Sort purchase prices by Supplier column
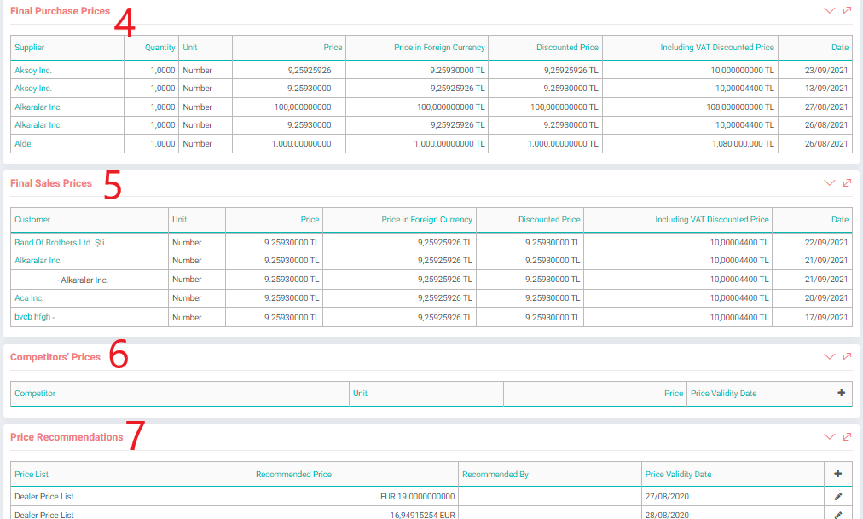The image size is (863, 519). (x=29, y=47)
